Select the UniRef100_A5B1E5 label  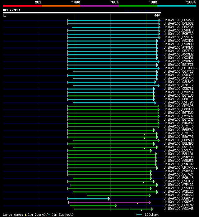[x=178, y=191]
